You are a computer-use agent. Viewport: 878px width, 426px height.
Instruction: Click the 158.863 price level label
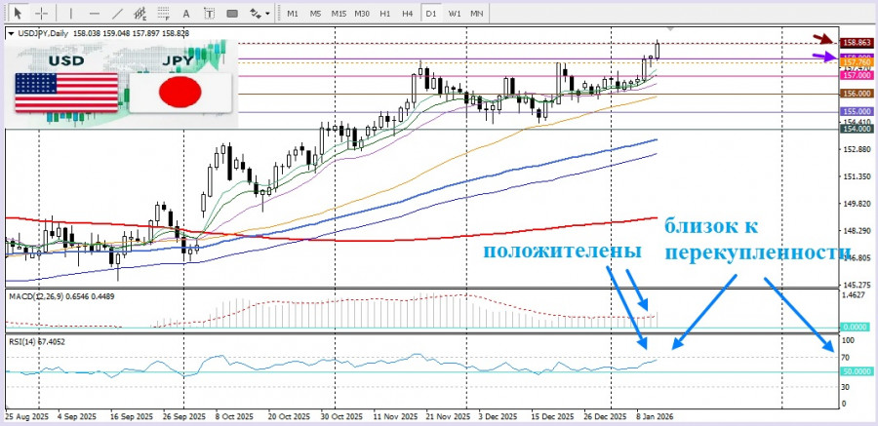[856, 43]
